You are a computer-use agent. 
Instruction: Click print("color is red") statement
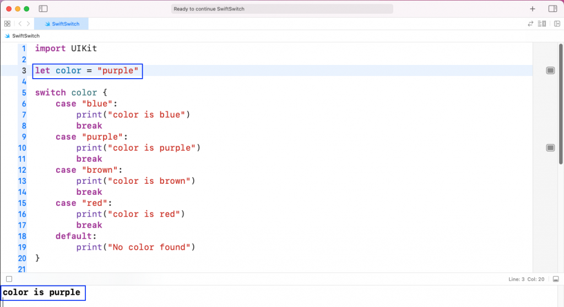point(131,214)
